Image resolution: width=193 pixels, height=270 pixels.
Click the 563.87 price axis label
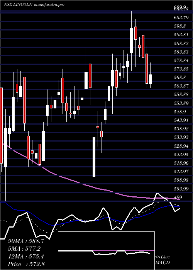pyautogui.click(x=181, y=86)
